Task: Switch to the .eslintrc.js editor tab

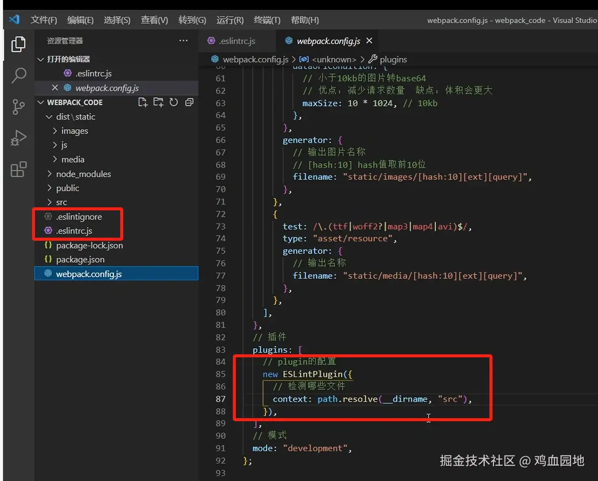Action: pyautogui.click(x=237, y=41)
